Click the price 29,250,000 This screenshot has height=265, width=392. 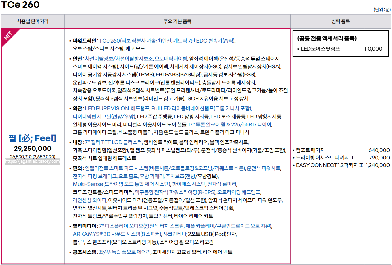pos(33,149)
